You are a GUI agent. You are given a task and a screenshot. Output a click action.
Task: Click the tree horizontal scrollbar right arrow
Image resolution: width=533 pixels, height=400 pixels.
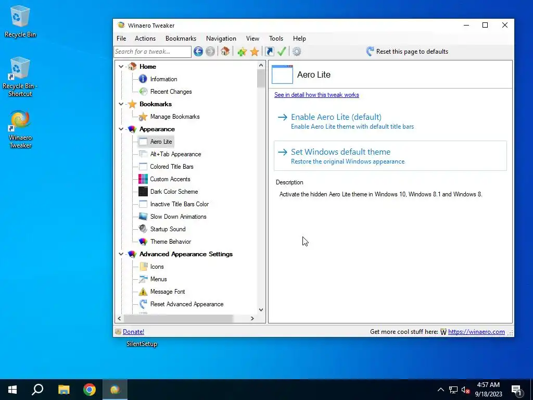(x=252, y=318)
